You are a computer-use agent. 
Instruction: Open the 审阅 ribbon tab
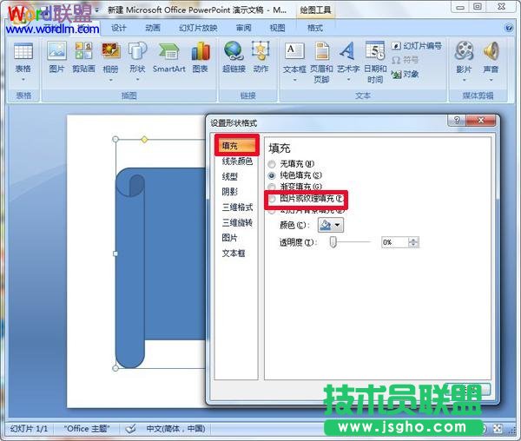243,28
